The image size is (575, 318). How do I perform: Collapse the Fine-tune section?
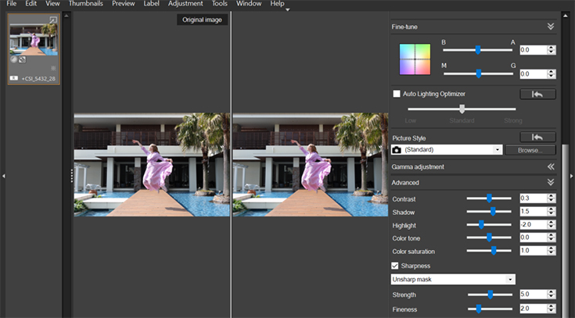click(551, 27)
